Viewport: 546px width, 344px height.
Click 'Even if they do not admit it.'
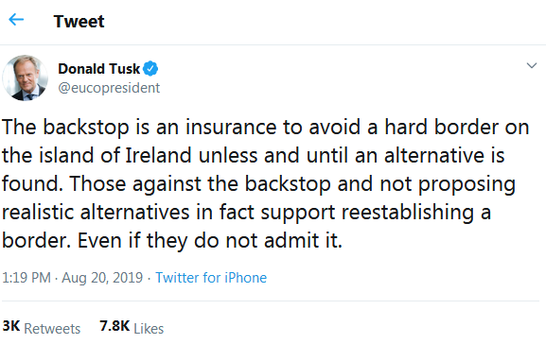[x=210, y=240]
